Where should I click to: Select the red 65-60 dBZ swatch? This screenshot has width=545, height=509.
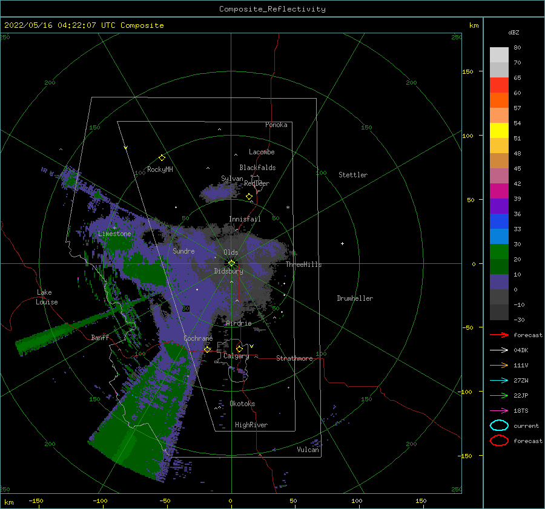[x=499, y=85]
